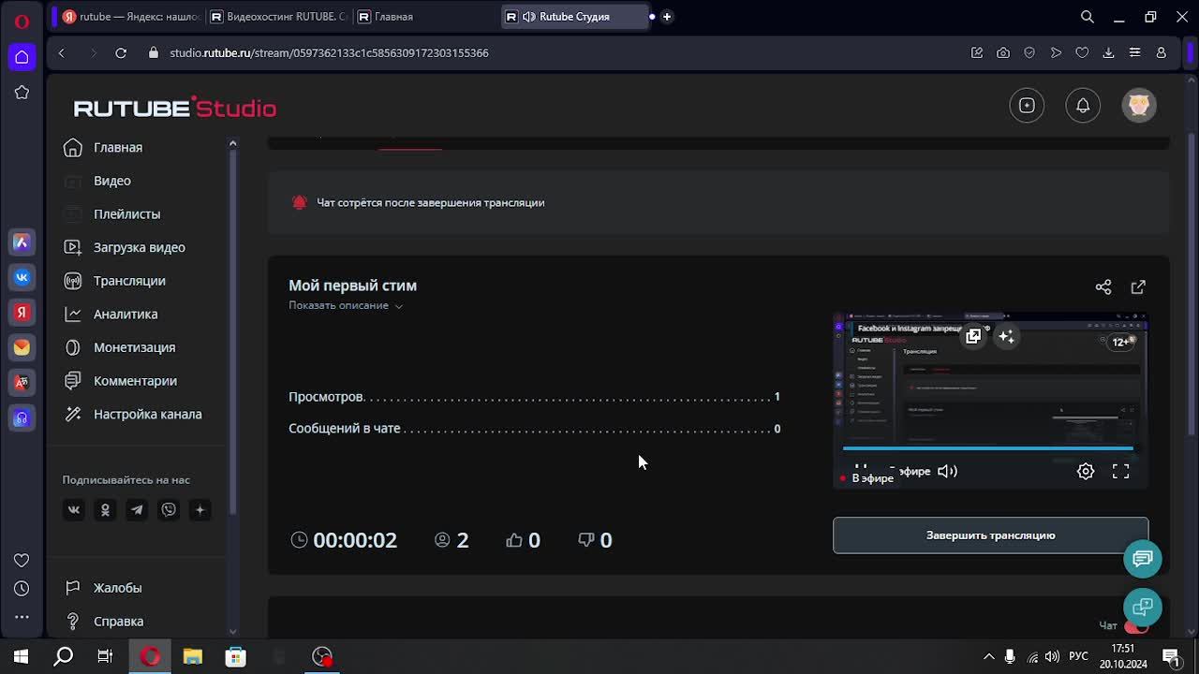Click the add video icon in header

(1027, 106)
